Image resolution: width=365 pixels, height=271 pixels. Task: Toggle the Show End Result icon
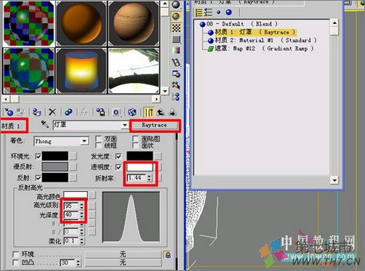pos(148,112)
